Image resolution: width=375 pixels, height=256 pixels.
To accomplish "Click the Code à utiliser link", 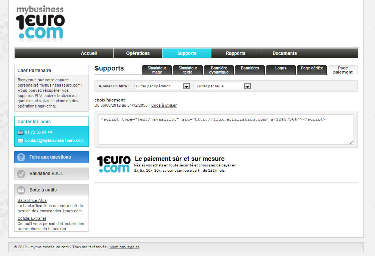I will pyautogui.click(x=164, y=105).
